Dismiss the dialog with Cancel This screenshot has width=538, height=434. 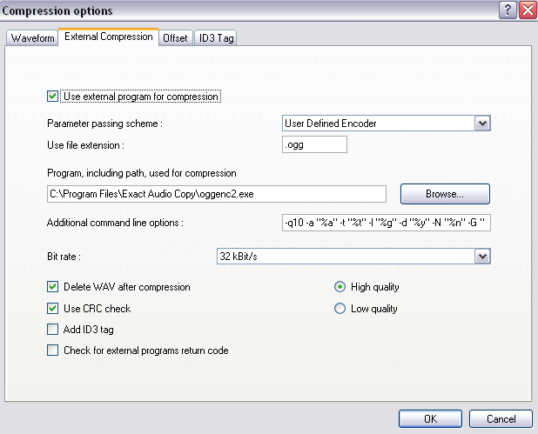[501, 419]
